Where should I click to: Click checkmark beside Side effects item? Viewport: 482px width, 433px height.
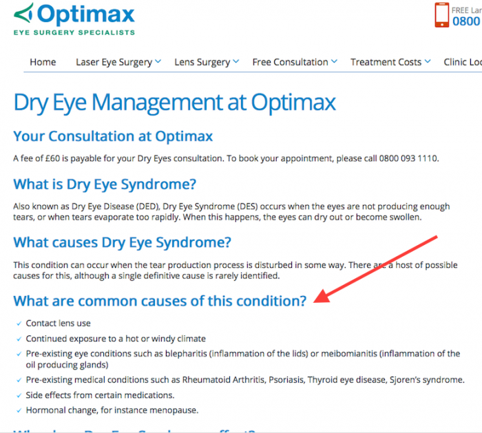(19, 396)
